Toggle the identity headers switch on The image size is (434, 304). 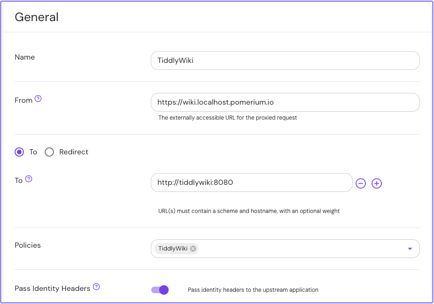click(x=160, y=290)
